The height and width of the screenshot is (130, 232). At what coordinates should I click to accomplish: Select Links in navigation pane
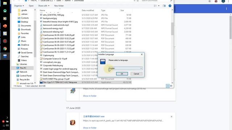click(x=22, y=37)
